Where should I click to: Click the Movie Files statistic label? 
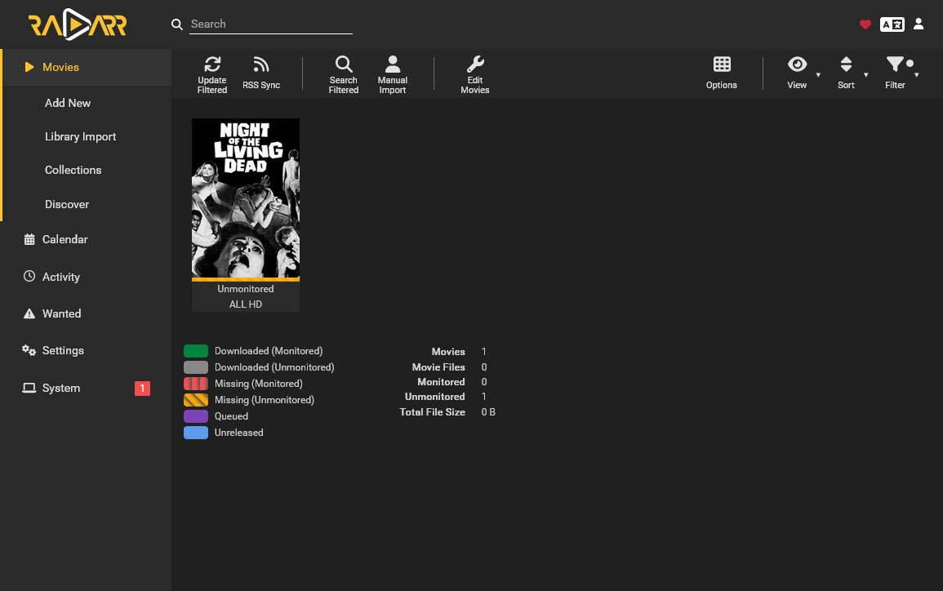(438, 367)
